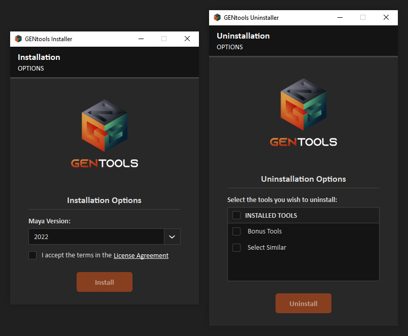408x336 pixels.
Task: Click the GENTOOLS wordmark in the installer window
Action: pos(104,163)
